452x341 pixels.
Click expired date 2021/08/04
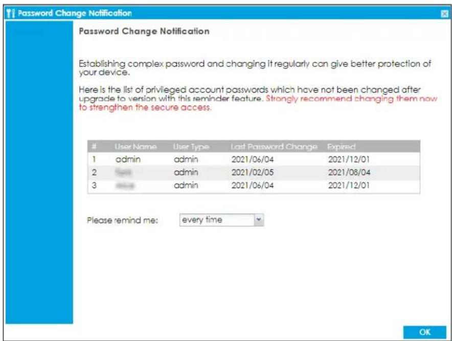coord(349,172)
